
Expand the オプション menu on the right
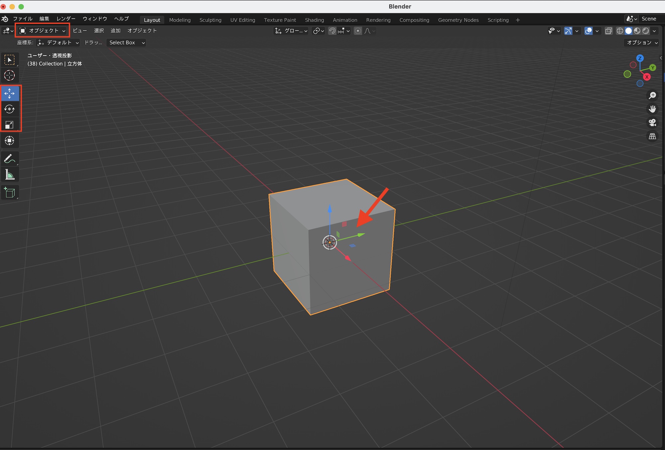(640, 43)
